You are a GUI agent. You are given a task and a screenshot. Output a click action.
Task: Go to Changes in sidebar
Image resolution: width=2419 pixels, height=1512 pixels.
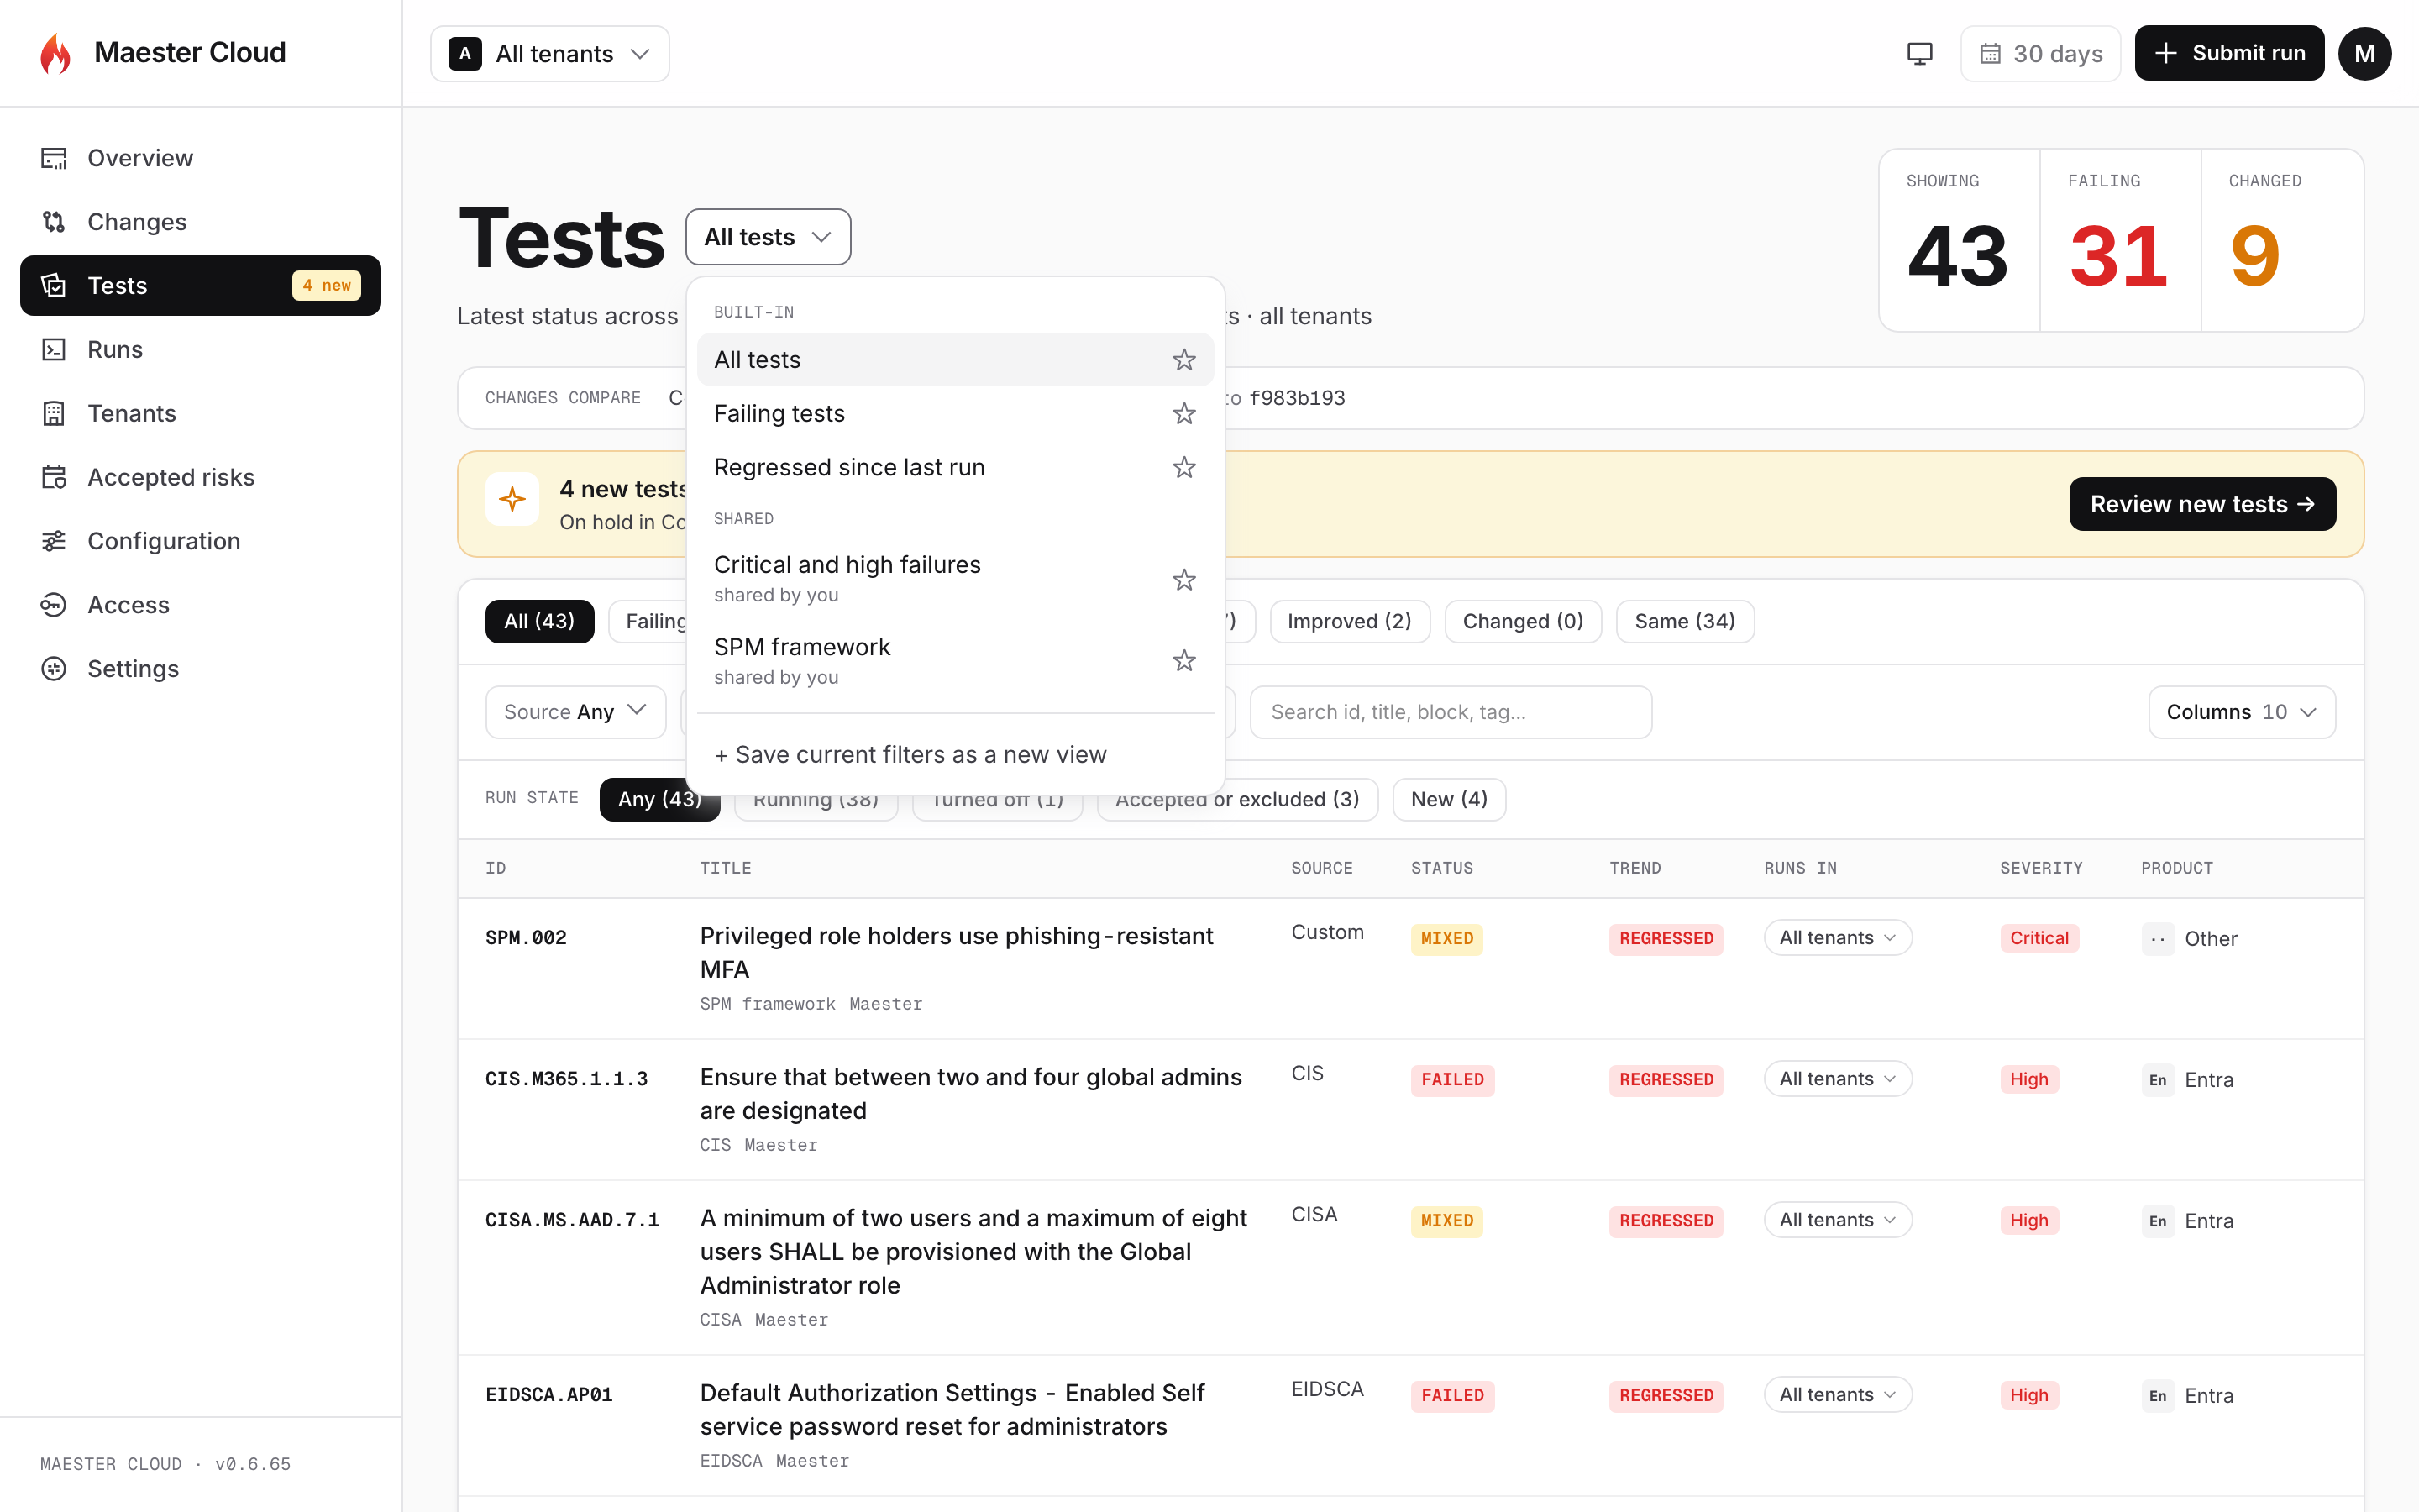[200, 222]
